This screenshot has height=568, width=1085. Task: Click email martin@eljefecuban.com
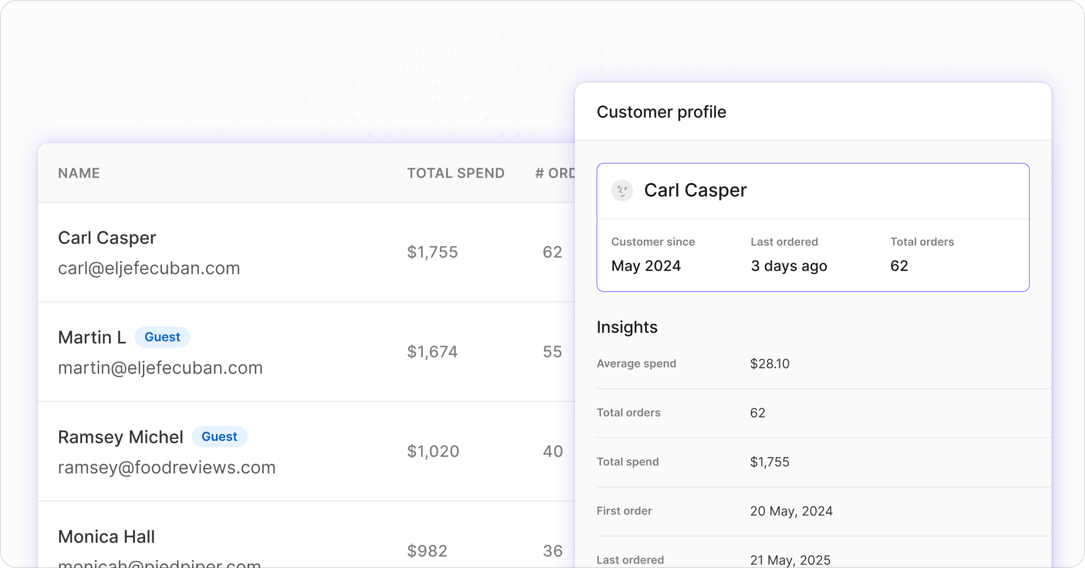click(160, 368)
